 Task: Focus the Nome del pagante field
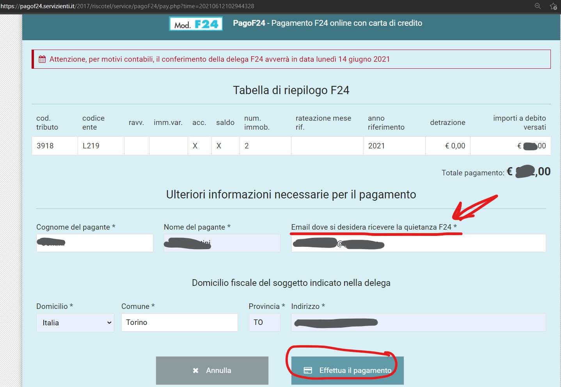point(222,243)
